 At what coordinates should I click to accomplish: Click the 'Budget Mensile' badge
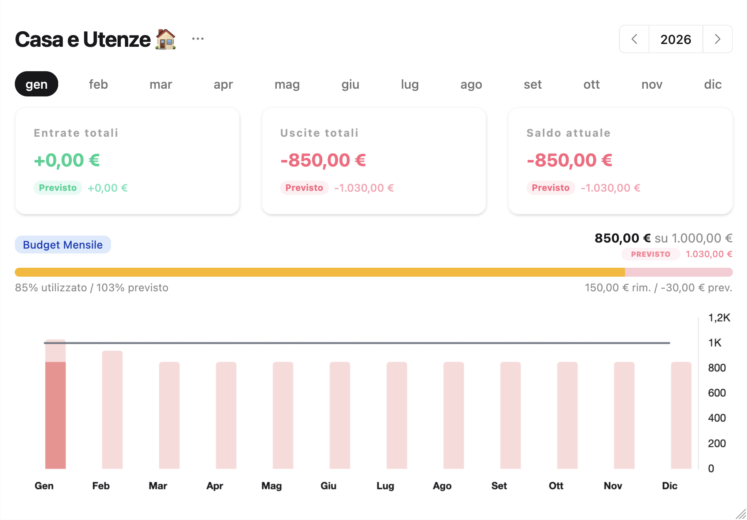pyautogui.click(x=63, y=245)
